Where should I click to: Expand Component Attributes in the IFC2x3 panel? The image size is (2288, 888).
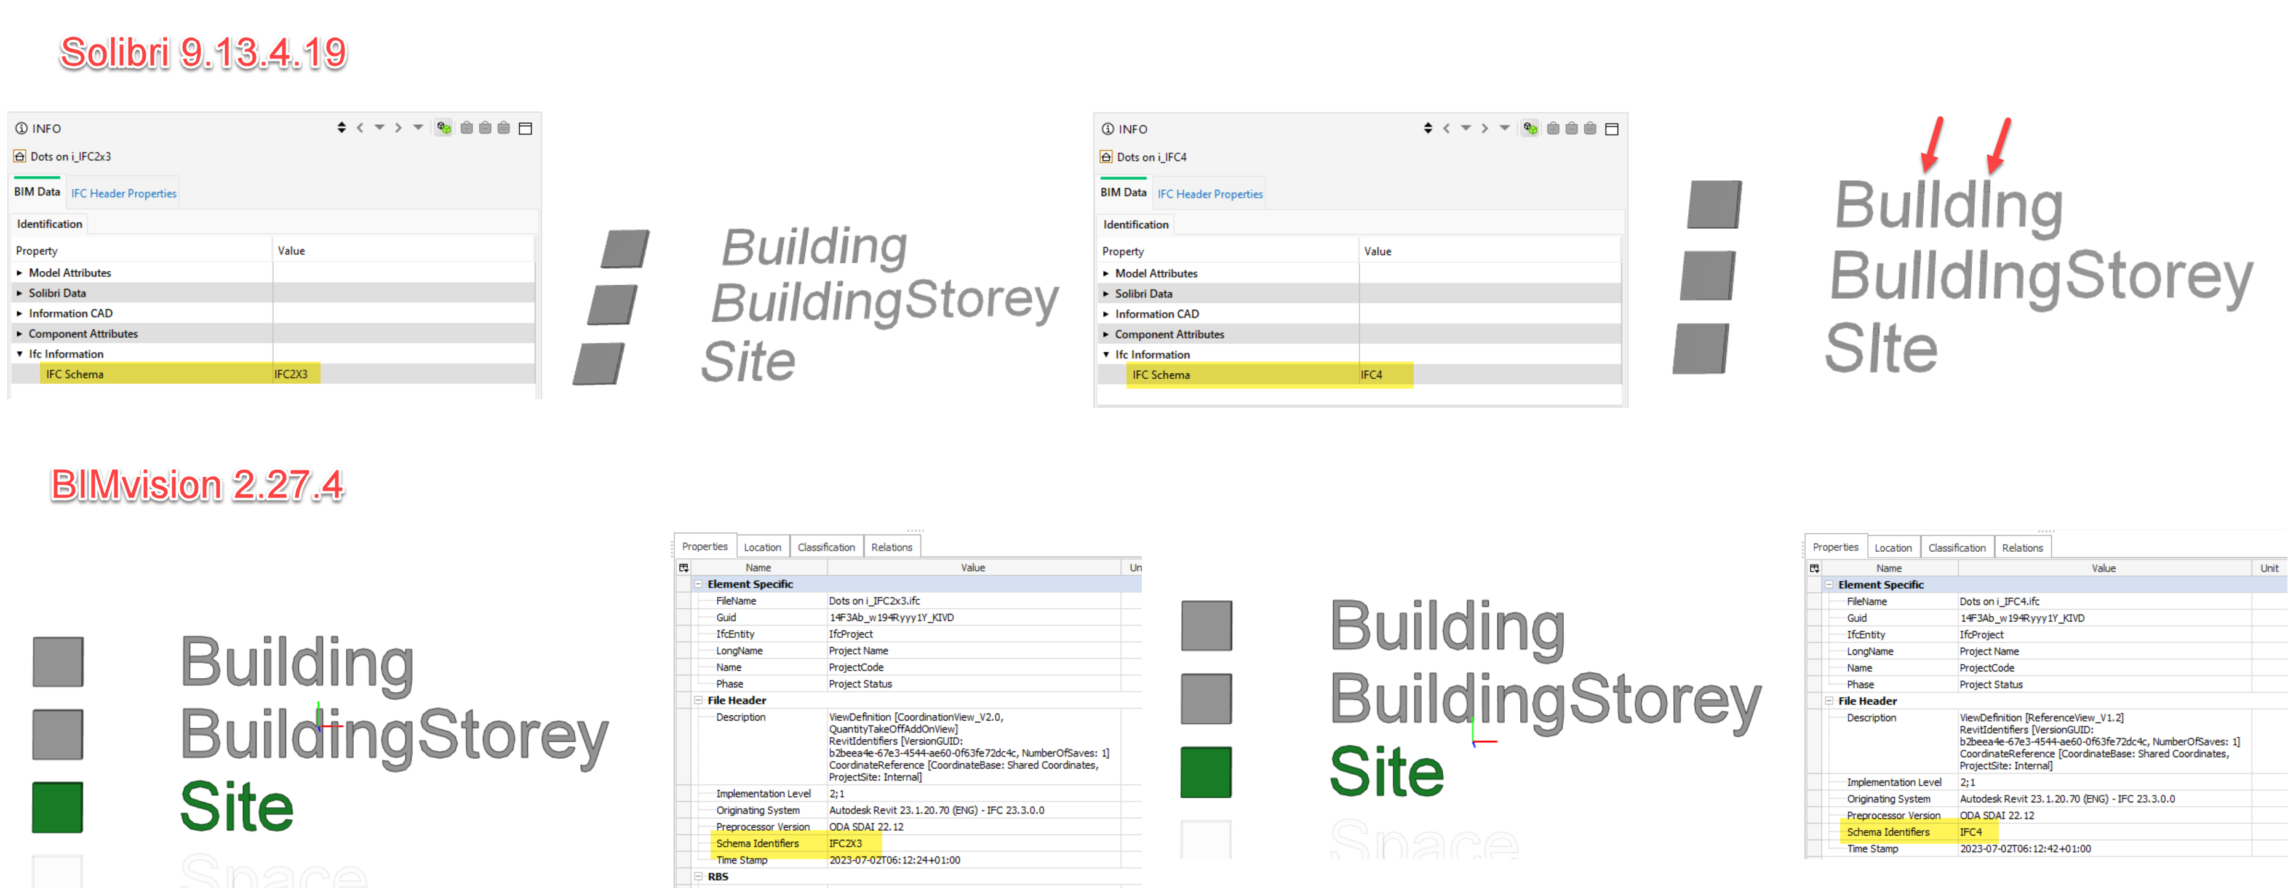click(20, 335)
